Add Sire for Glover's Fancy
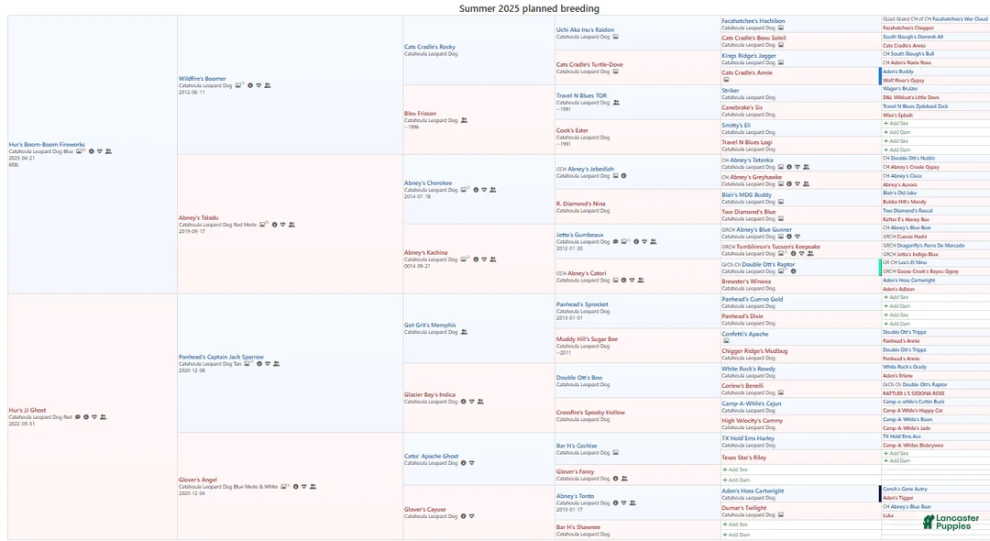Viewport: 990px width, 541px height. [x=736, y=469]
